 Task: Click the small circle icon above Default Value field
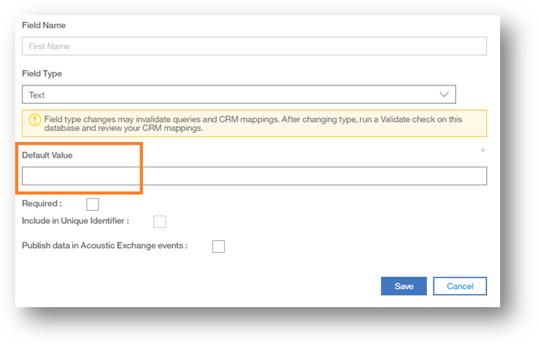click(483, 149)
